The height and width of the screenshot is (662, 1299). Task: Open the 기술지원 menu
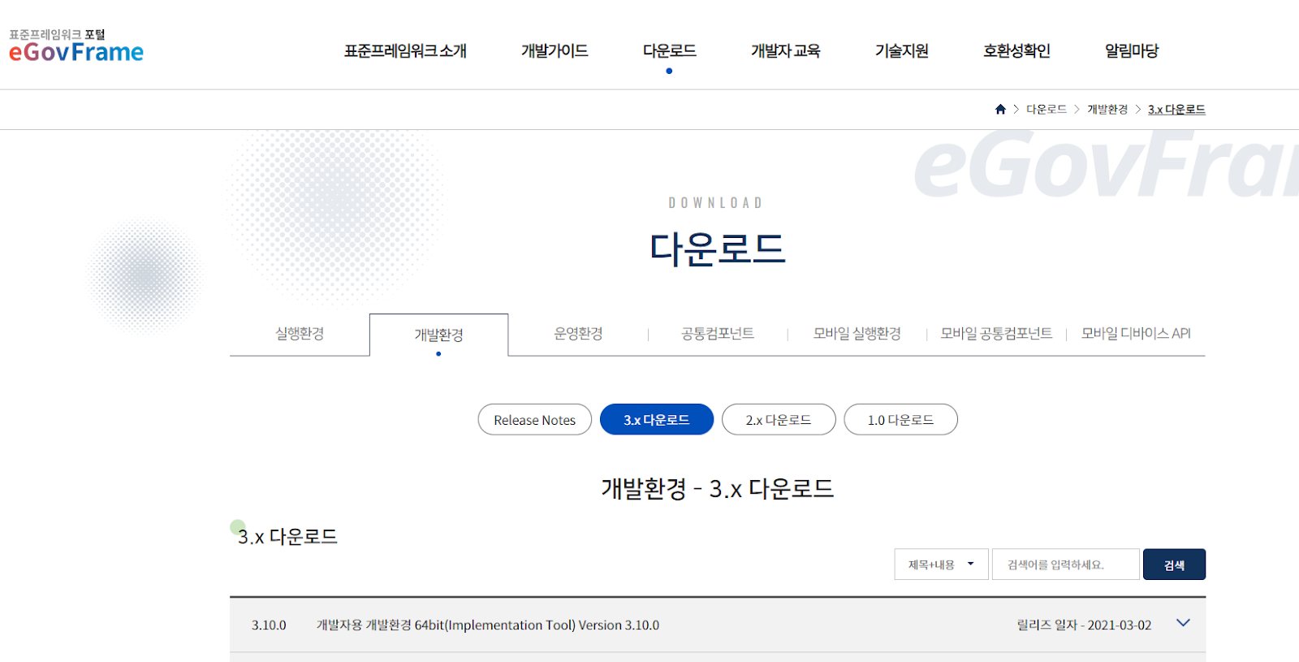pos(901,51)
